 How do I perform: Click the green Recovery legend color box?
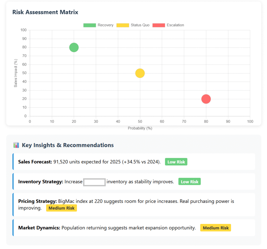click(89, 25)
